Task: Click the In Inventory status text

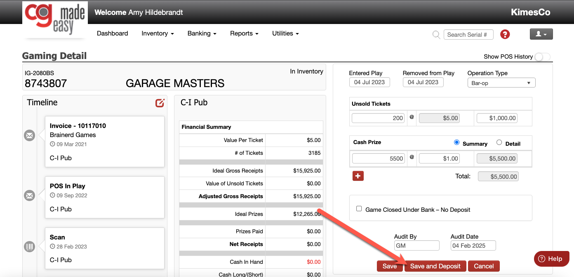Action: point(306,71)
